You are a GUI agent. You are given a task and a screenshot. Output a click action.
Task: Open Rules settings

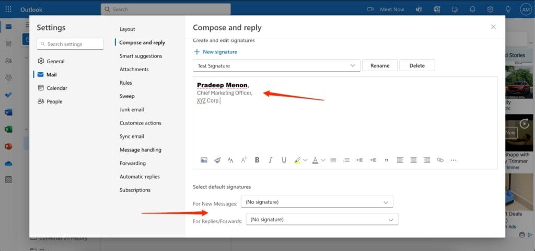(125, 83)
